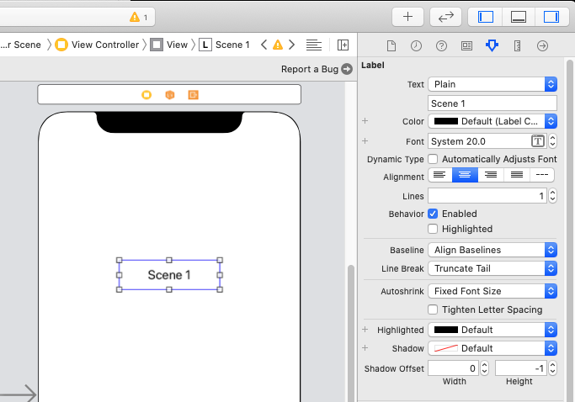Viewport: 575px width, 402px height.
Task: Click the code review arrows button
Action: (x=446, y=17)
